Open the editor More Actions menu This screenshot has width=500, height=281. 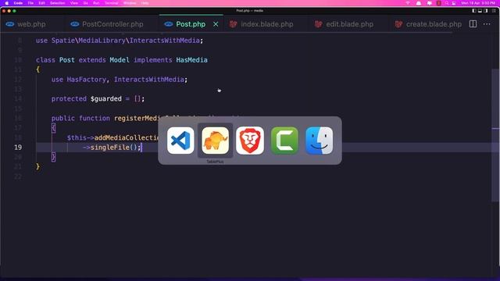click(487, 24)
